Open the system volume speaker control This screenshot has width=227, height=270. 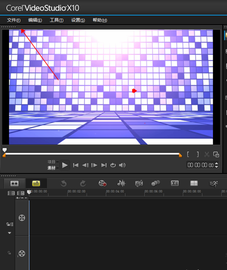122,165
